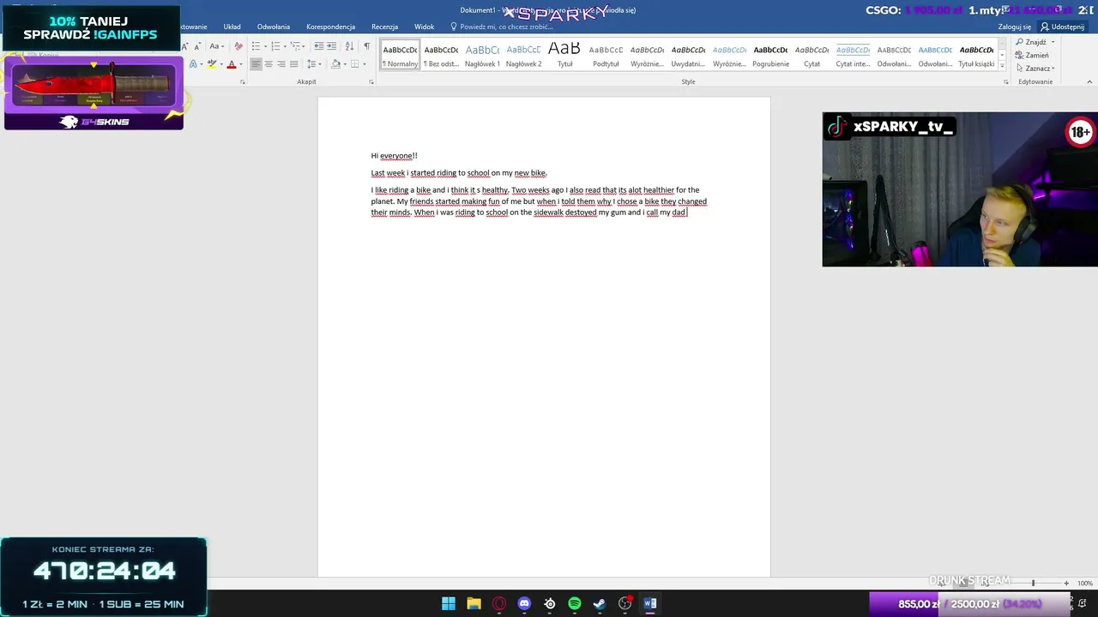This screenshot has height=617, width=1098.
Task: Sort the text with the A-Z icon
Action: pyautogui.click(x=350, y=46)
